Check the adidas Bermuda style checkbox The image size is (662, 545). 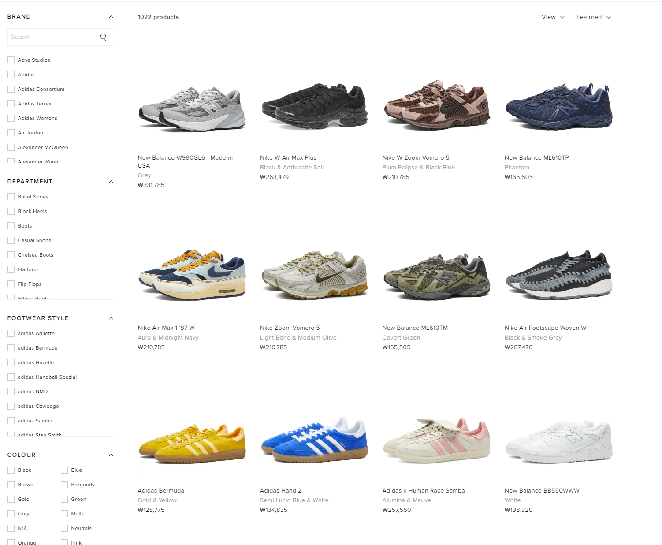pyautogui.click(x=11, y=348)
